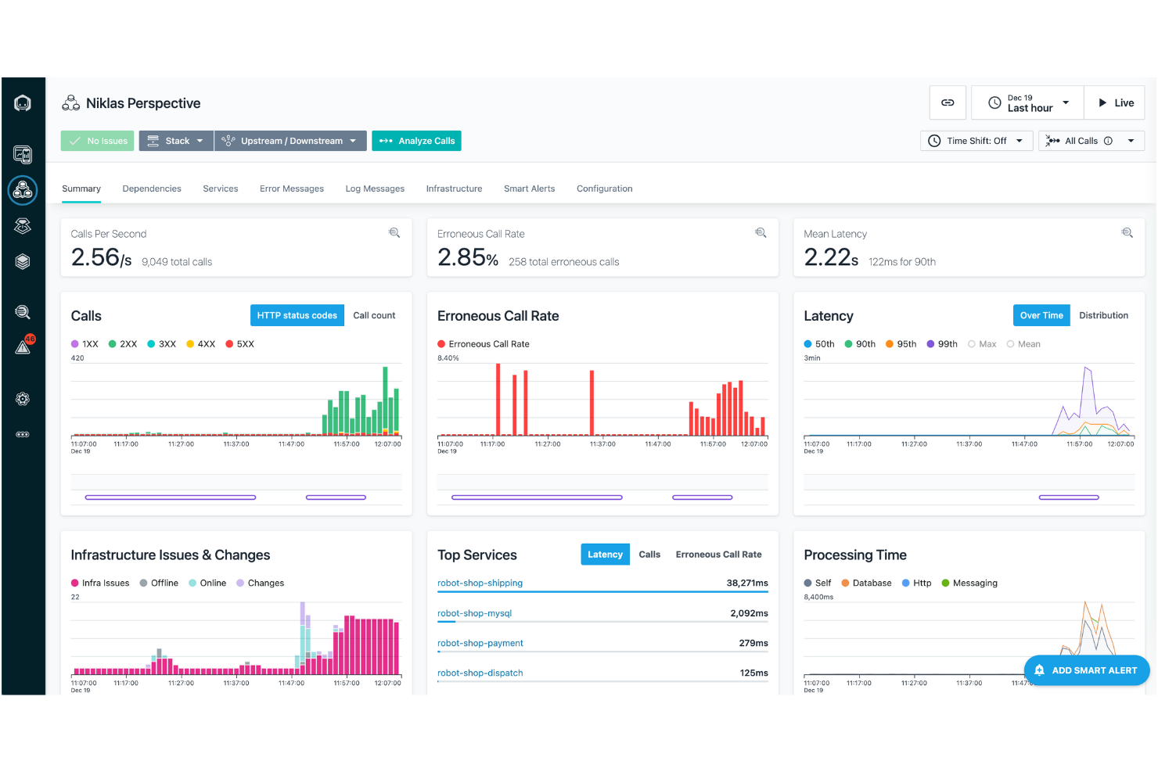The width and height of the screenshot is (1158, 772).
Task: Open the Applications icon in the sidebar
Action: point(23,190)
